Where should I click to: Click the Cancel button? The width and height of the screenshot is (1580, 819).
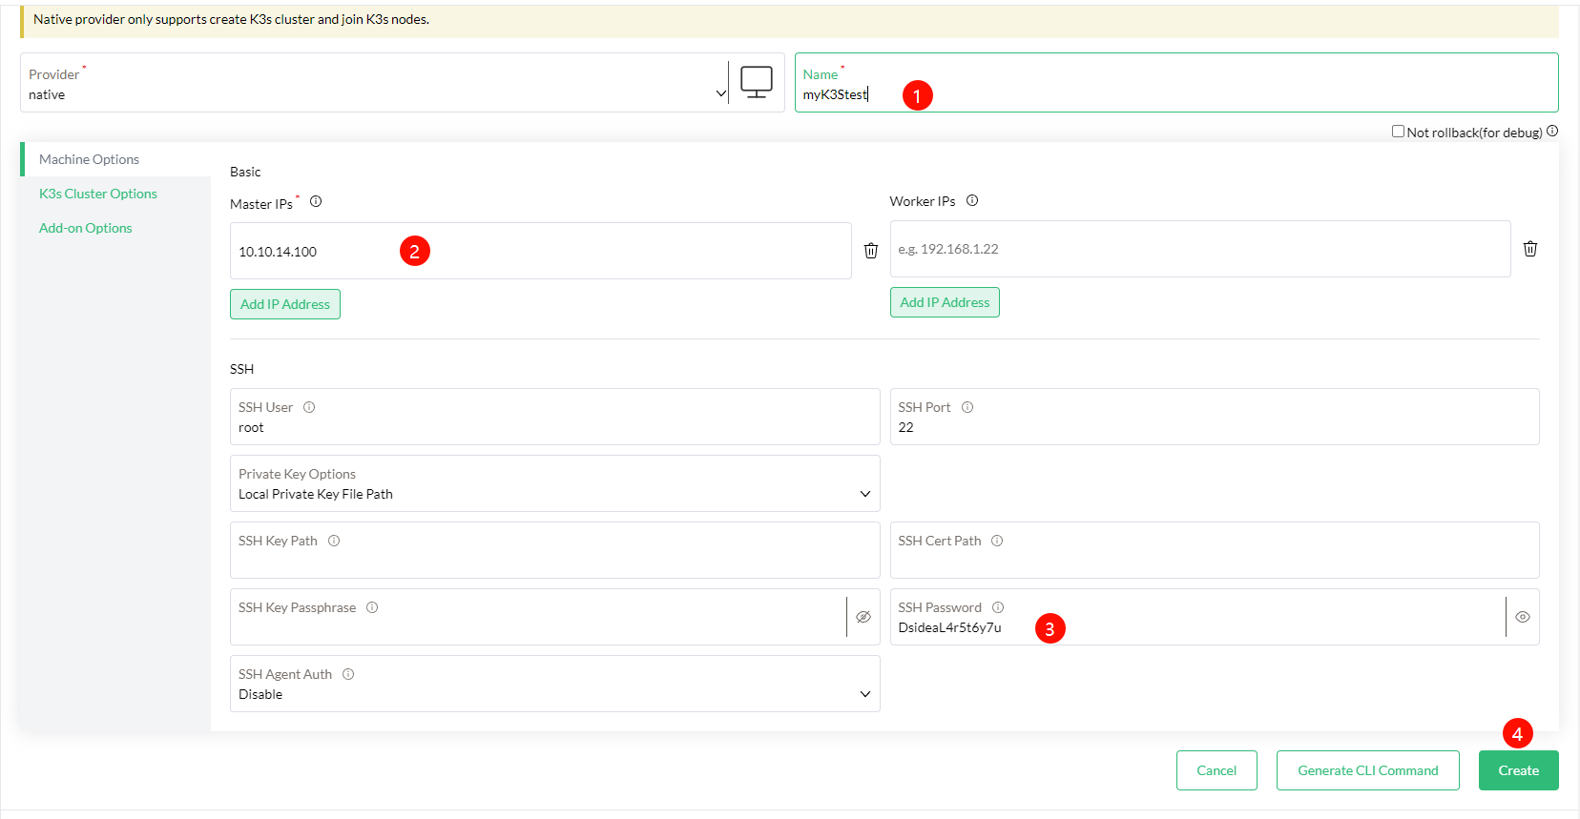tap(1216, 770)
